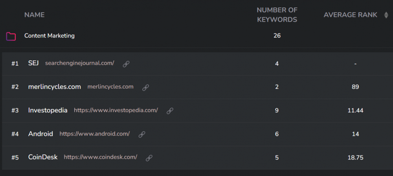Open the grey merlincycles.com URL
This screenshot has height=176, width=393.
110,87
